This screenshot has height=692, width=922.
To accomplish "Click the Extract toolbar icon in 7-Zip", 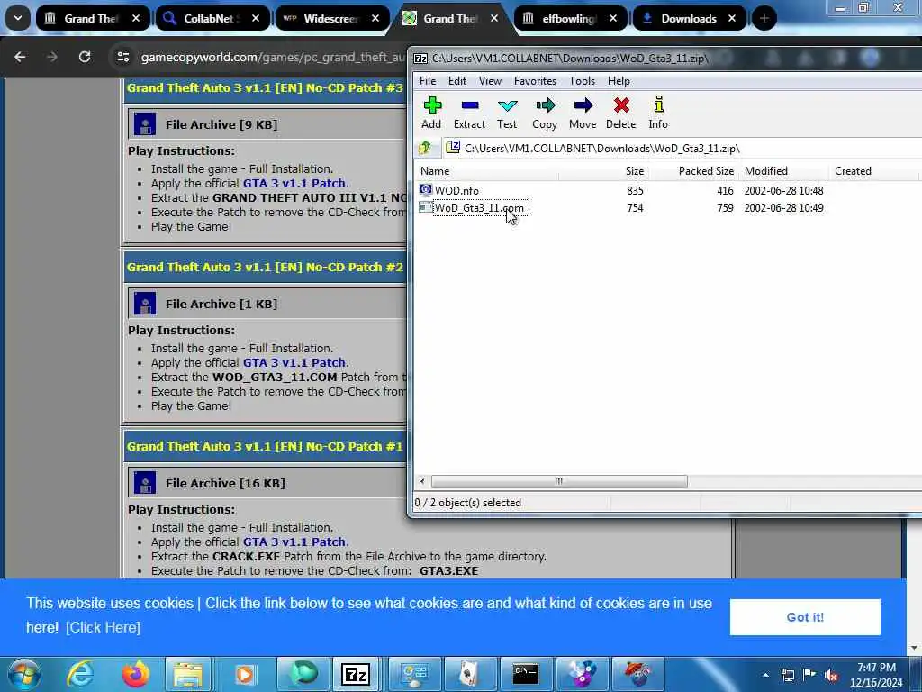I will coord(469,113).
